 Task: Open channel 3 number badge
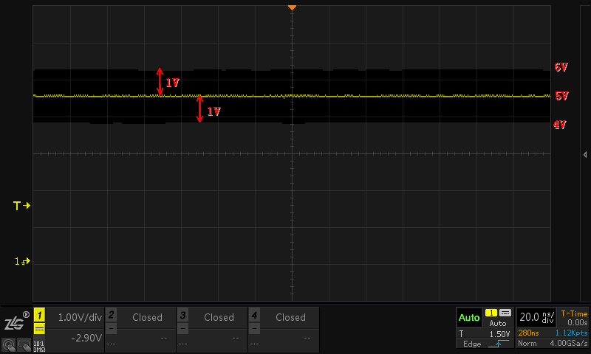point(182,315)
